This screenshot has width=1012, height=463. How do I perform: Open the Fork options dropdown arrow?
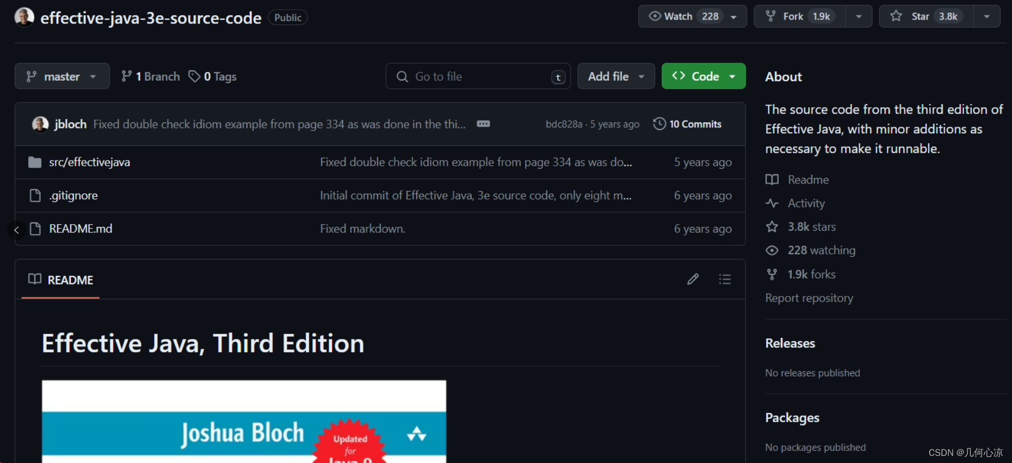[859, 17]
